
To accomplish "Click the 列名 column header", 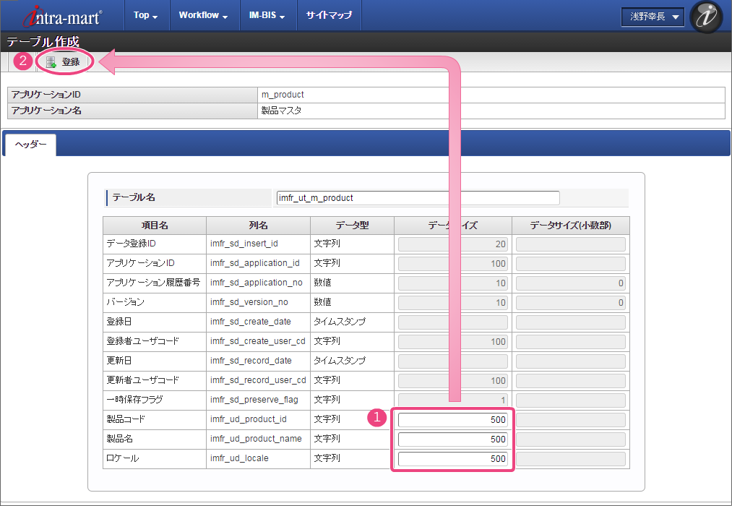I will click(258, 226).
